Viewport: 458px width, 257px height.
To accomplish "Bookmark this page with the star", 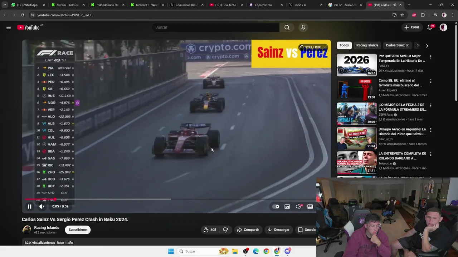I will pyautogui.click(x=402, y=15).
